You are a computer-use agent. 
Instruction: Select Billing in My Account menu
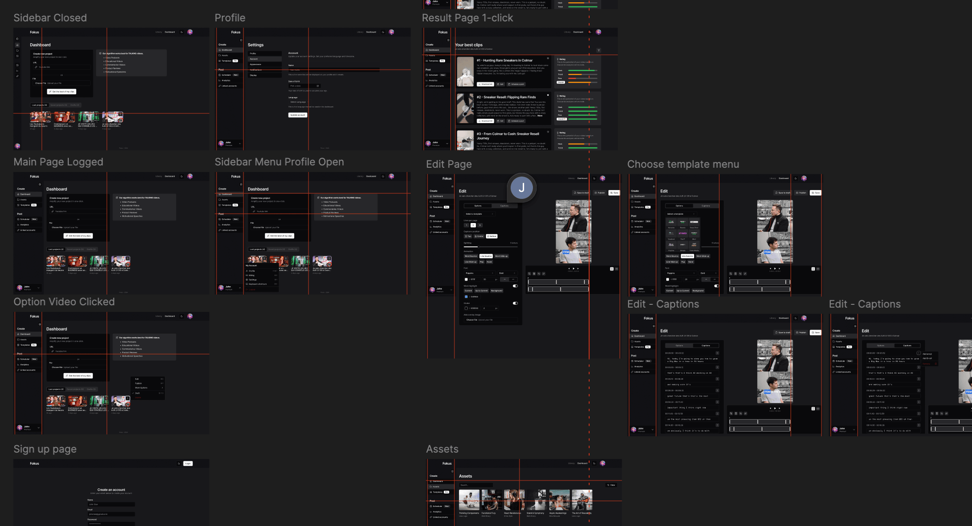pos(262,275)
